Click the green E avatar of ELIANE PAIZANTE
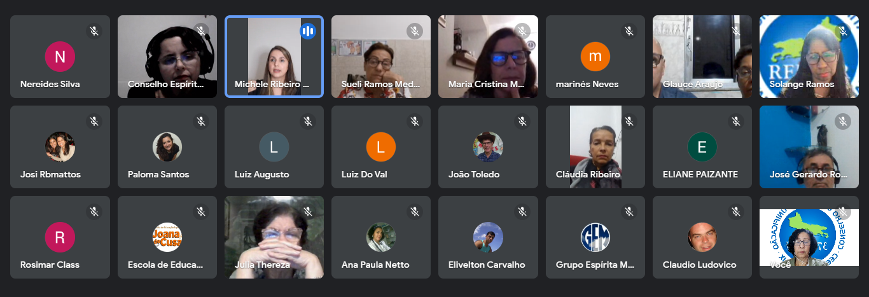869x297 pixels. (702, 147)
